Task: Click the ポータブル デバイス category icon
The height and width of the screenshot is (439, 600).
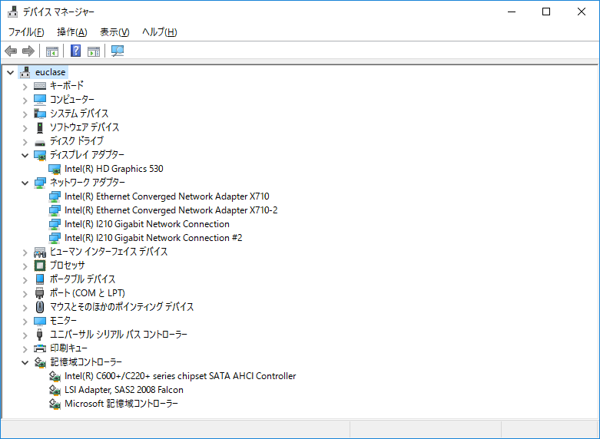Action: 40,279
